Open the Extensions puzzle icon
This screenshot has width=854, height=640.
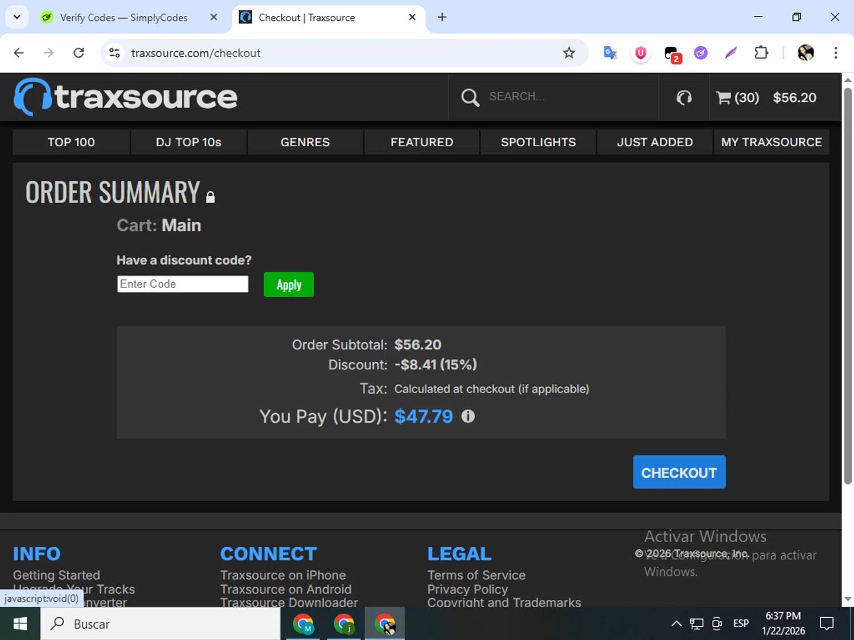761,53
